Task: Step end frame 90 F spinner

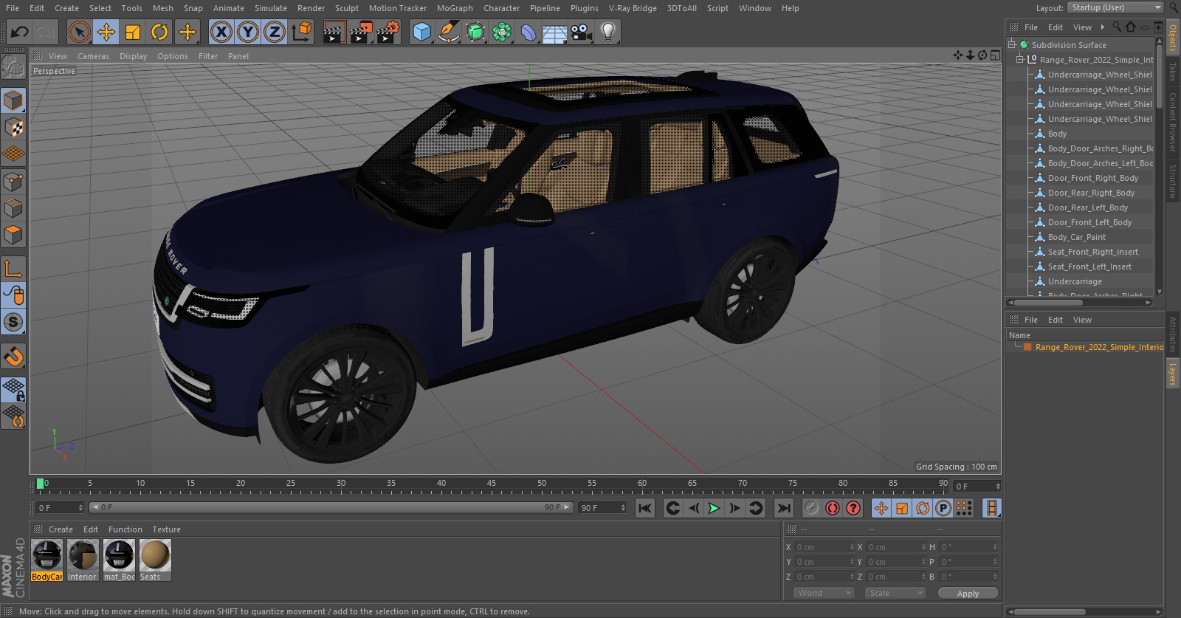Action: pos(624,508)
